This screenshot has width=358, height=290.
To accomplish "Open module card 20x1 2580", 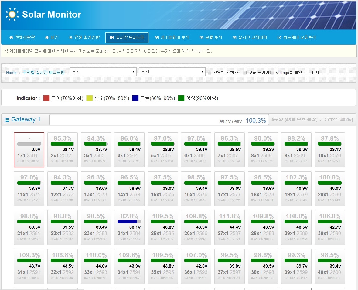I will coord(330,189).
